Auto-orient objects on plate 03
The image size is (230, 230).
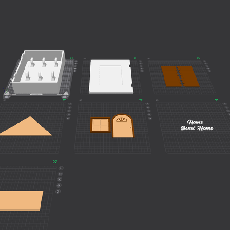pos(207,66)
